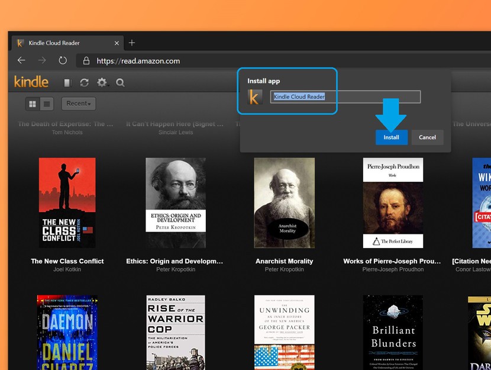Click the Kindle logo in the header

point(31,82)
